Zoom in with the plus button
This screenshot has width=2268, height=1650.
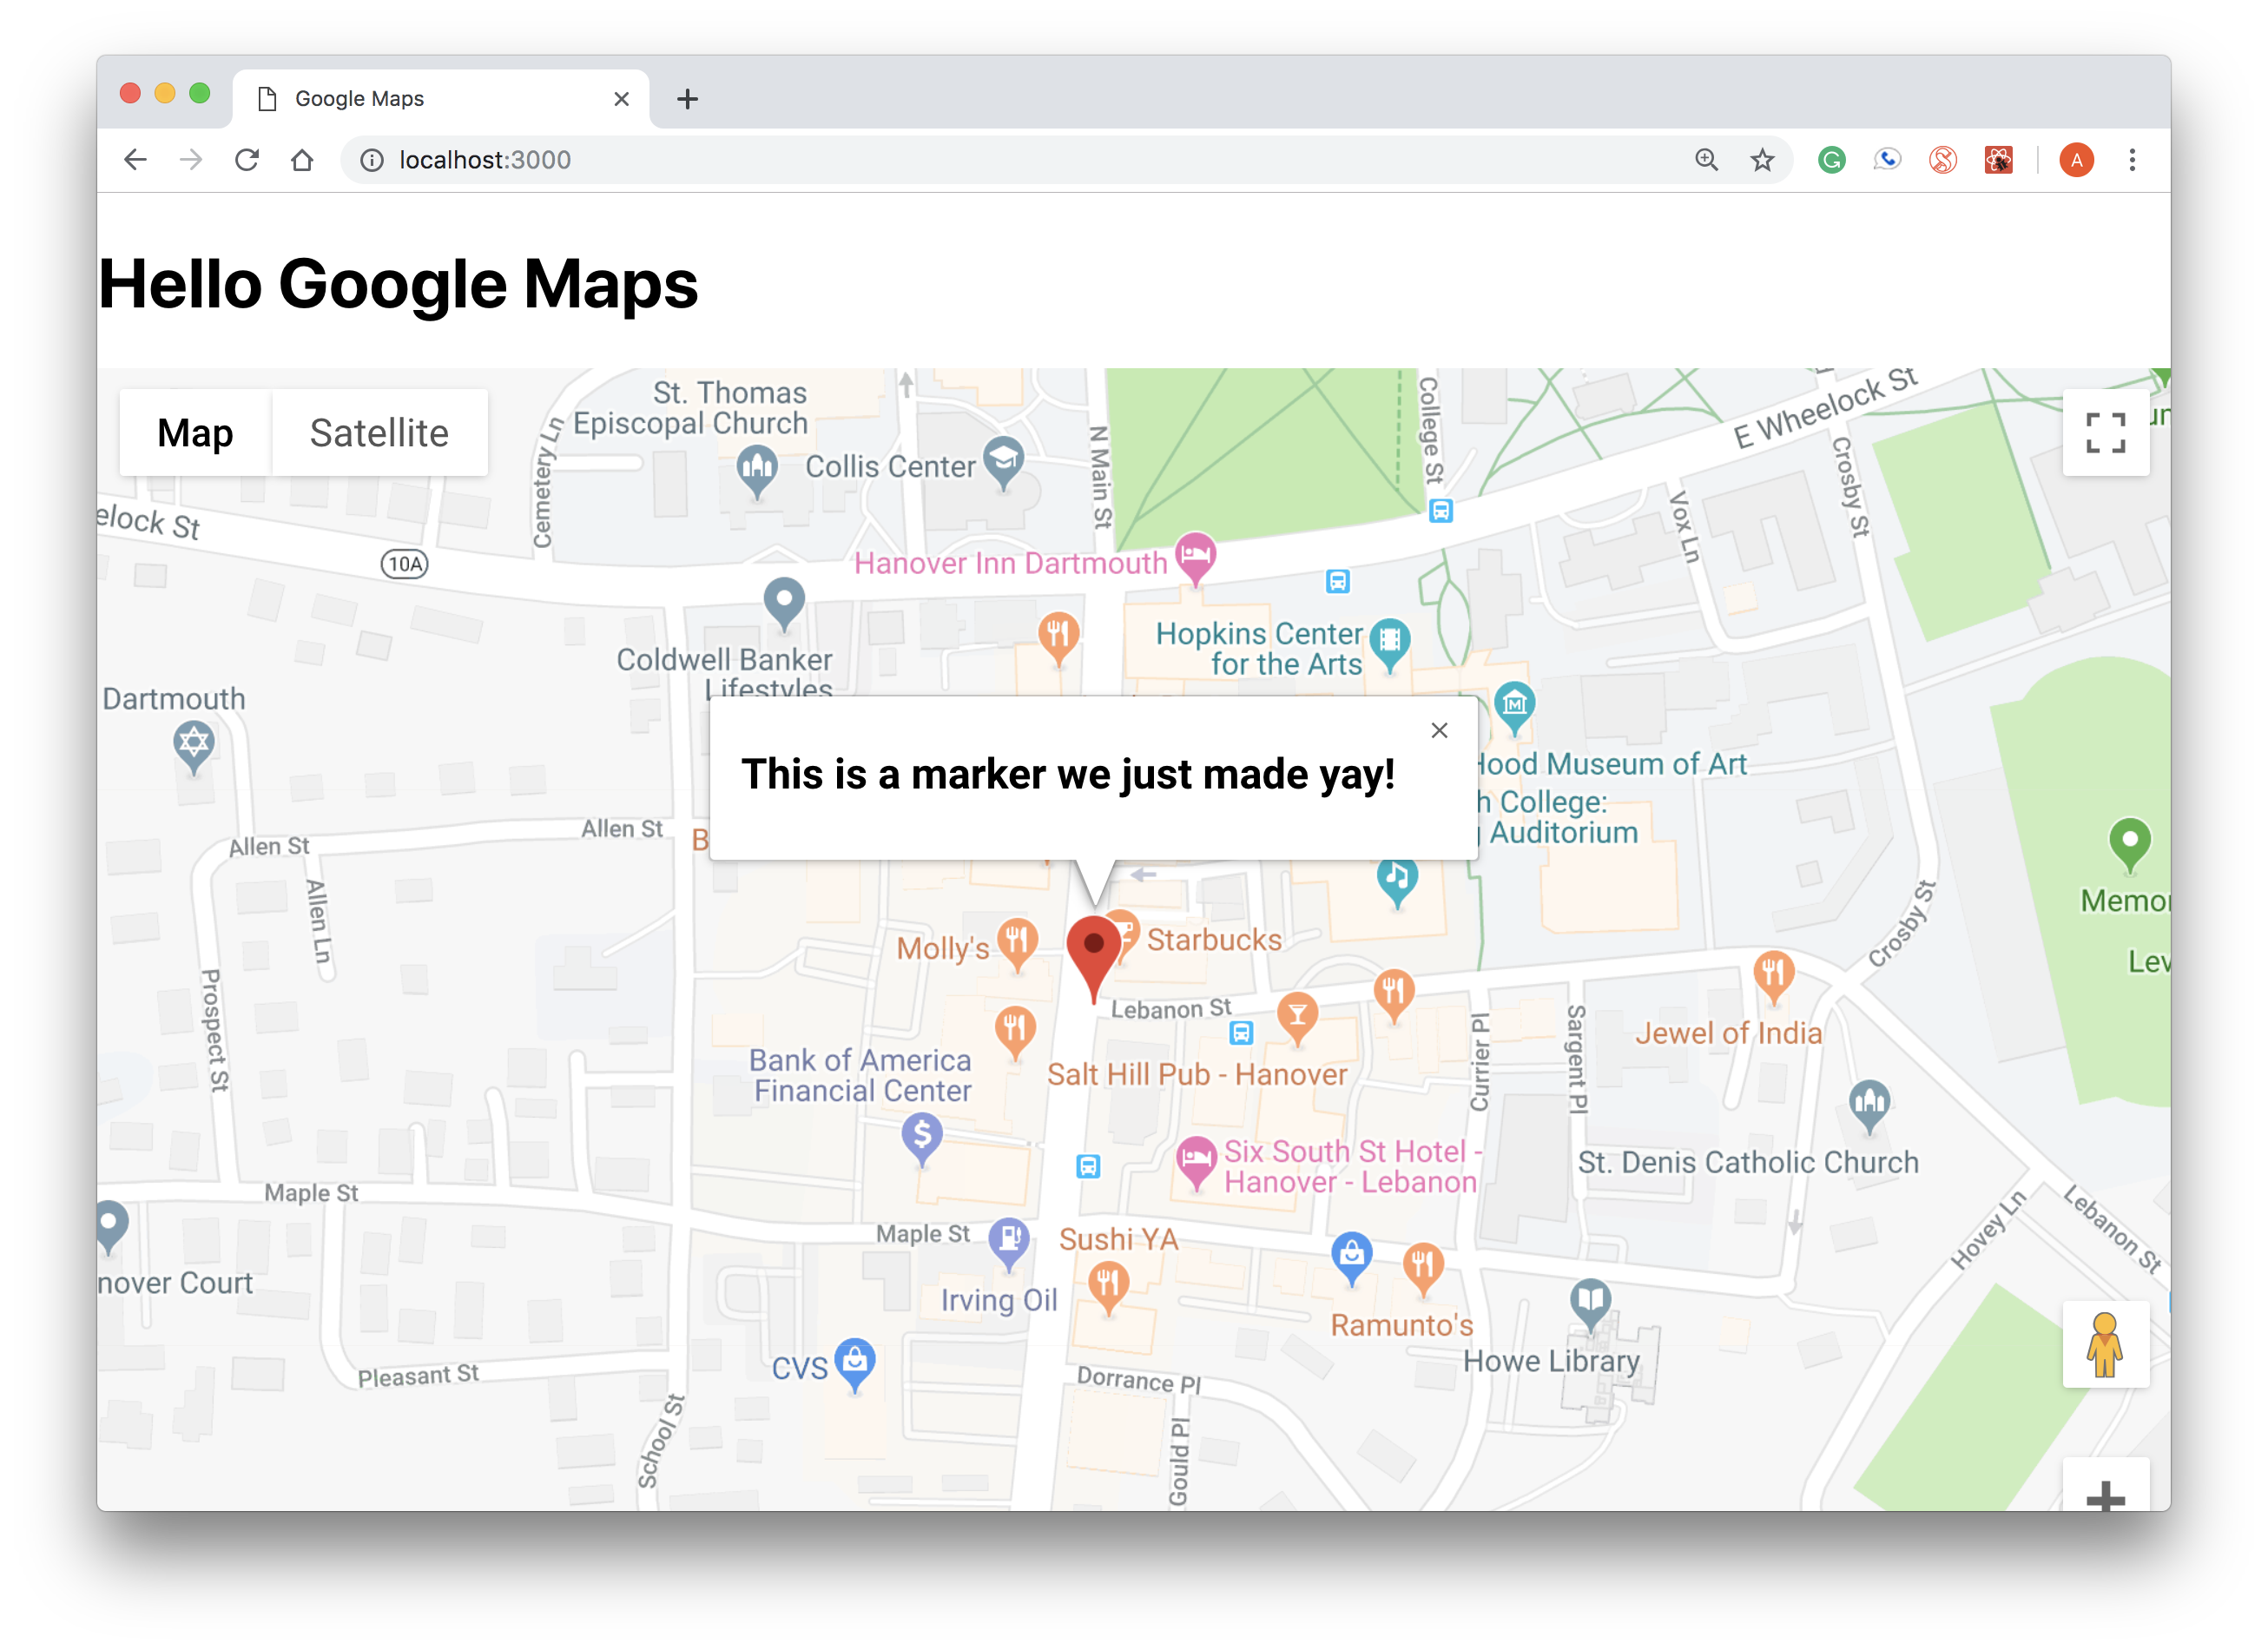tap(2105, 1495)
